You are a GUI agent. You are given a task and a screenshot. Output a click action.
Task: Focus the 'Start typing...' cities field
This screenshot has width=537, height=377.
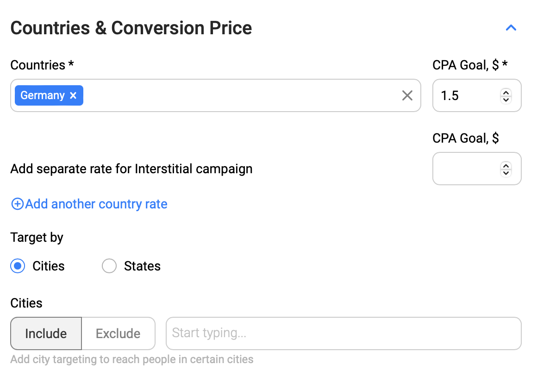point(343,333)
